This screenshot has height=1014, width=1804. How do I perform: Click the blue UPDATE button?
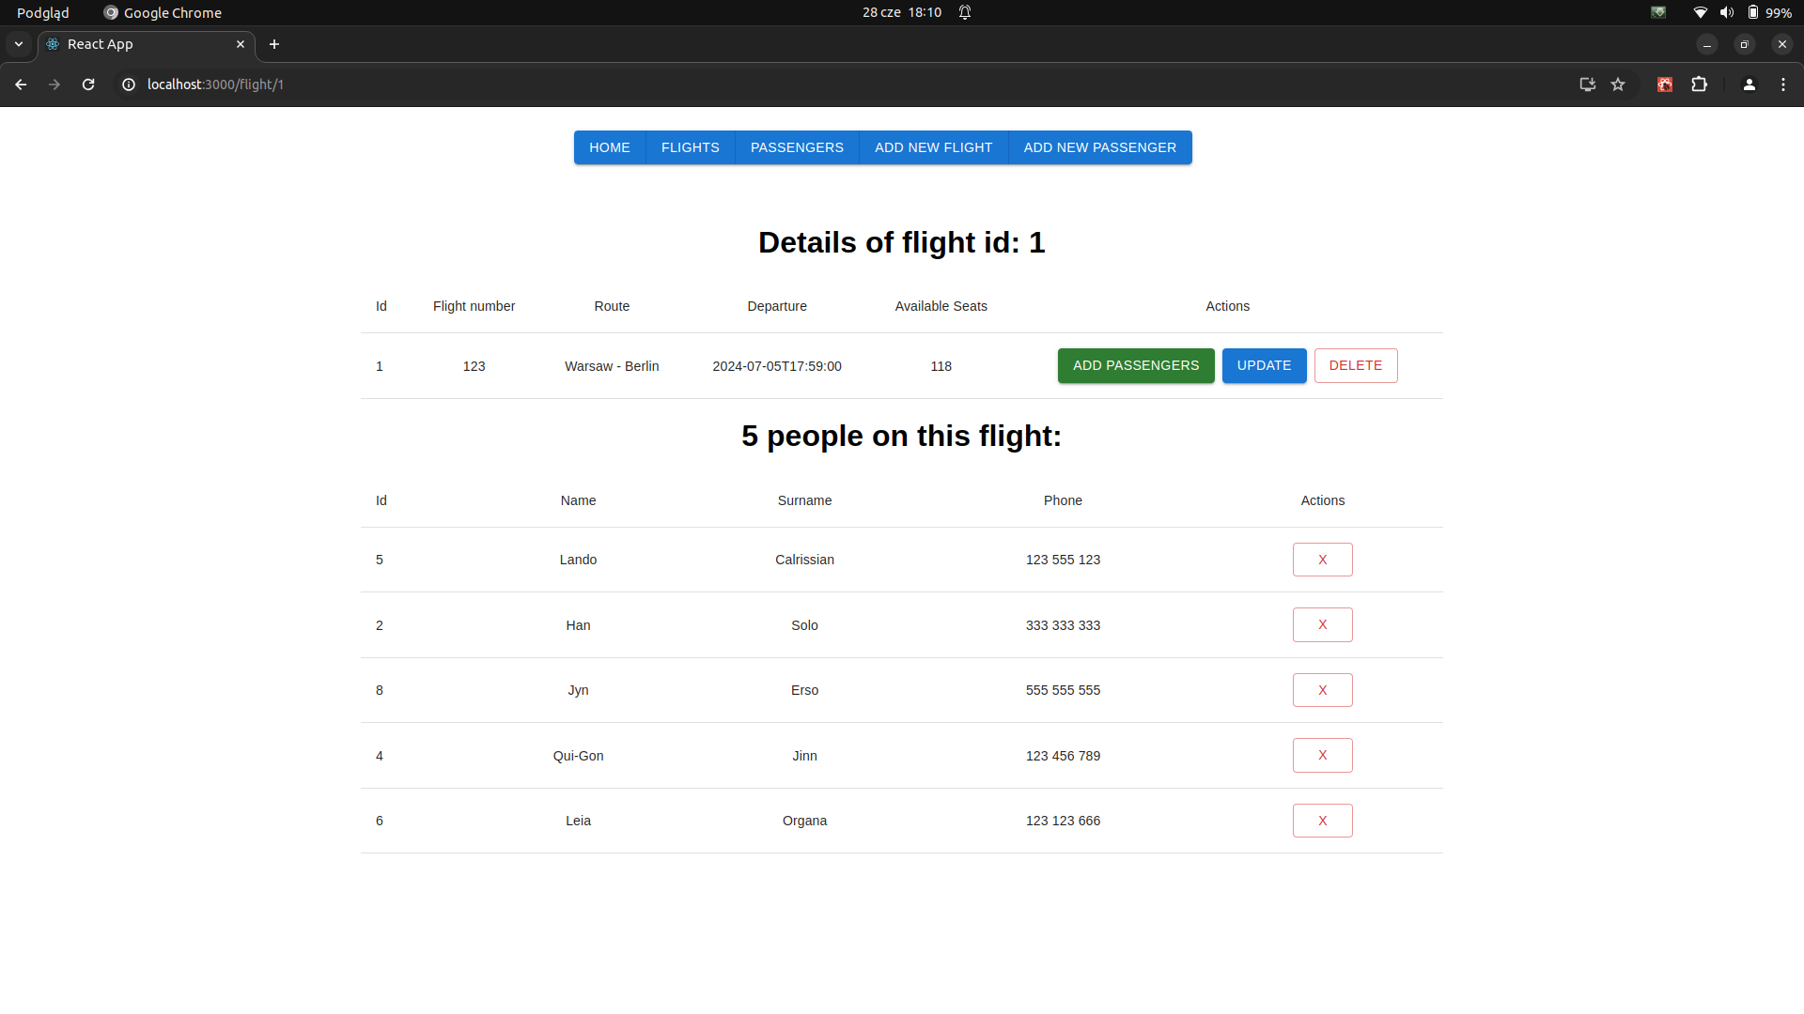coord(1264,365)
